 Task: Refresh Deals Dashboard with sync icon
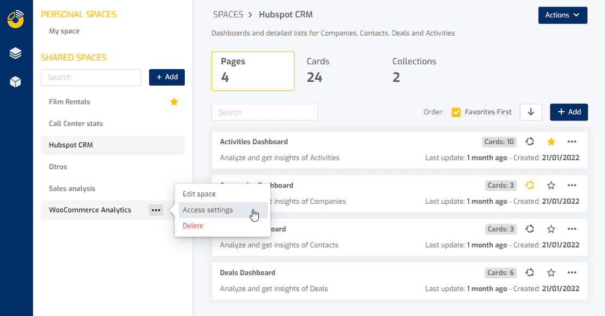click(530, 272)
